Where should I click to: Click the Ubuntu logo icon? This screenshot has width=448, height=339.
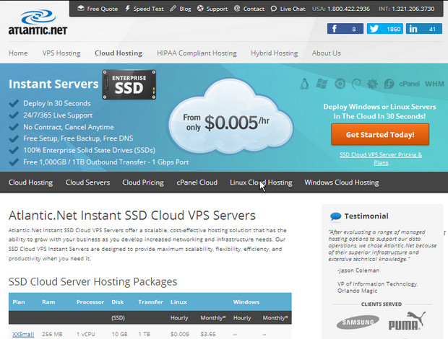340,84
